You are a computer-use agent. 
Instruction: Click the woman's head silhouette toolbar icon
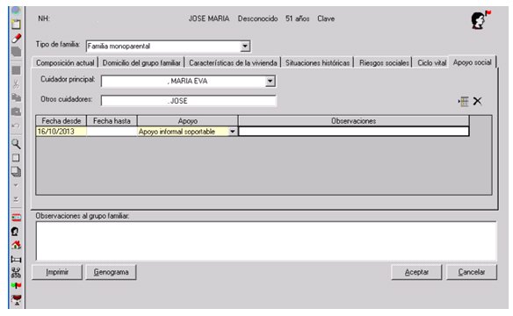click(x=15, y=232)
